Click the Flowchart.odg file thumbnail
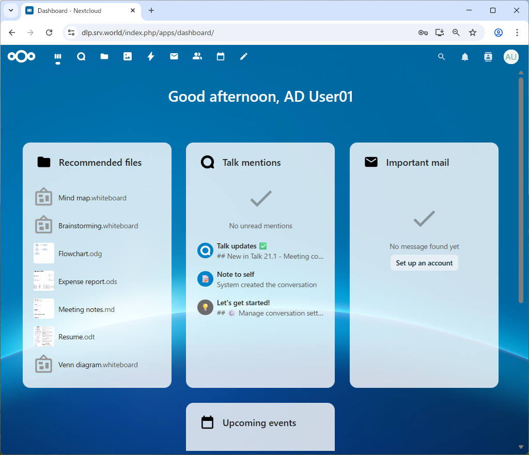The width and height of the screenshot is (529, 455). (44, 254)
